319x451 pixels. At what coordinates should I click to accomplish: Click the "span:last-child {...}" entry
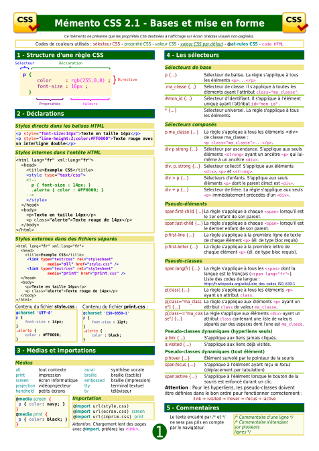coord(184,223)
